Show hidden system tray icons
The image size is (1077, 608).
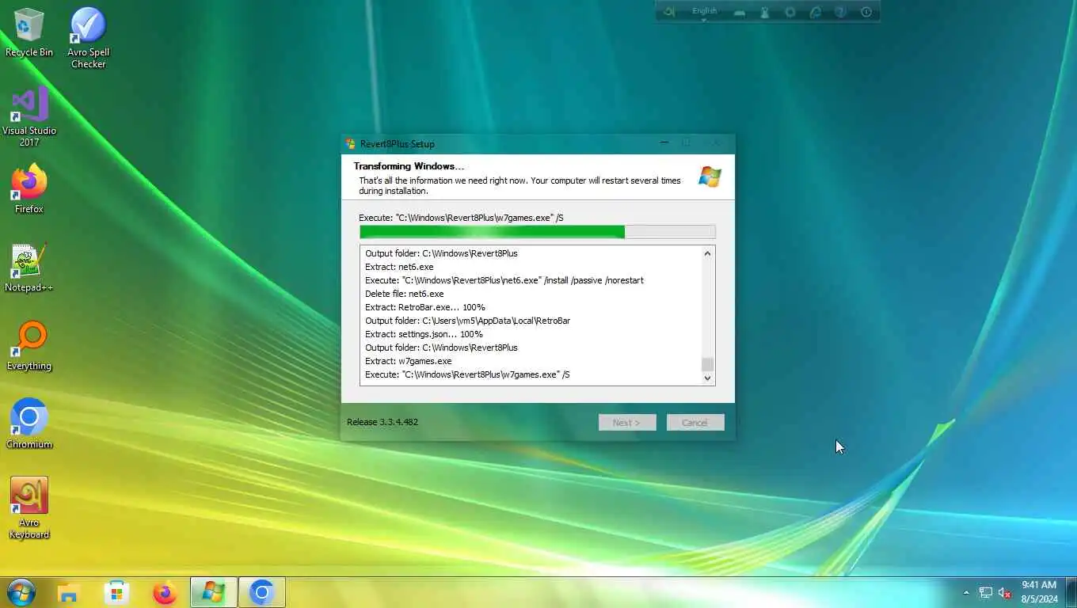pos(965,592)
